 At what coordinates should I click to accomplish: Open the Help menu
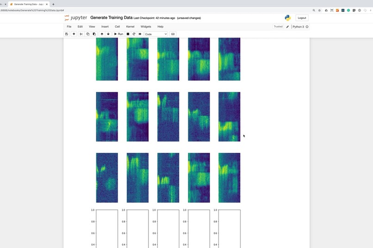[160, 27]
